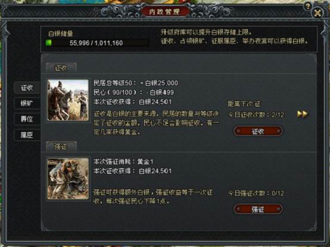Click the forced levy illustration thumbnail

68,179
